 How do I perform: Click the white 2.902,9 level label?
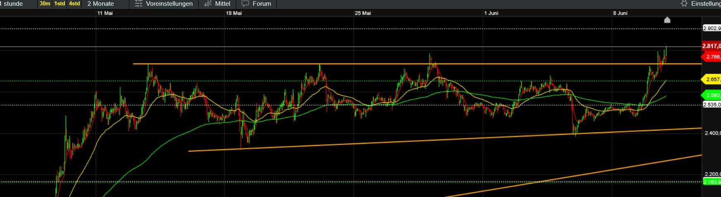point(712,28)
